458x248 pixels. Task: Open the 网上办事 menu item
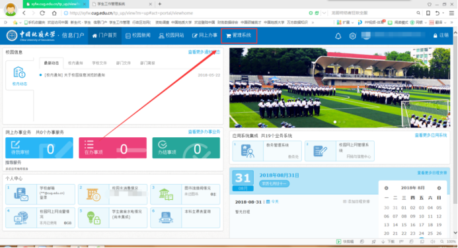pos(205,36)
